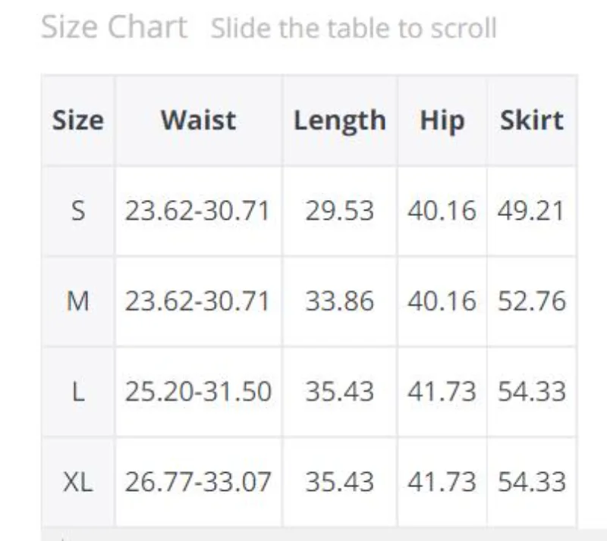Select the 52.76 skirt cell
The width and height of the screenshot is (607, 541).
pos(531,302)
